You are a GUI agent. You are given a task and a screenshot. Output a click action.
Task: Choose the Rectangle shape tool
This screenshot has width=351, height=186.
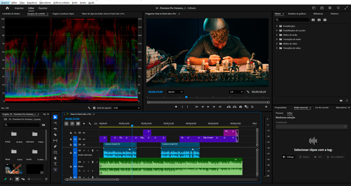coord(55,152)
